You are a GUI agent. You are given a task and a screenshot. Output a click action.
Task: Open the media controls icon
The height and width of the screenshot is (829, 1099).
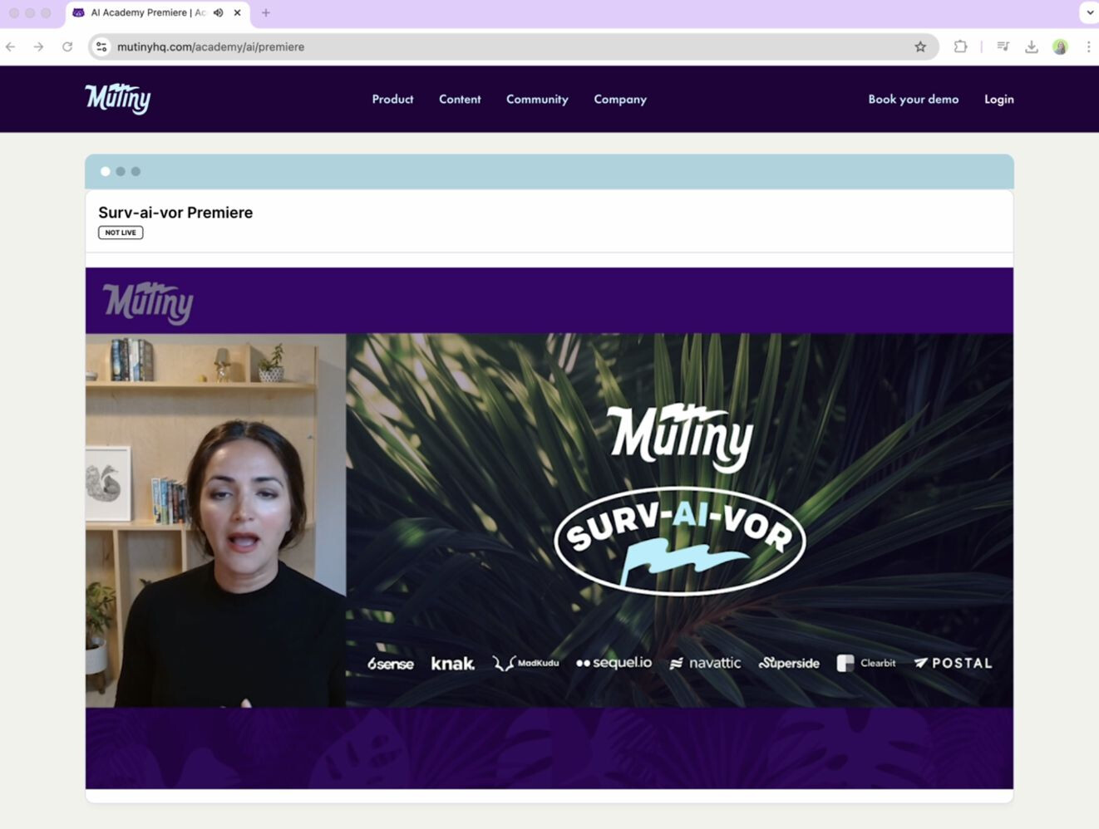coord(1003,47)
